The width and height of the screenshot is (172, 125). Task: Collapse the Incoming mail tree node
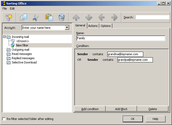[x=5, y=37]
